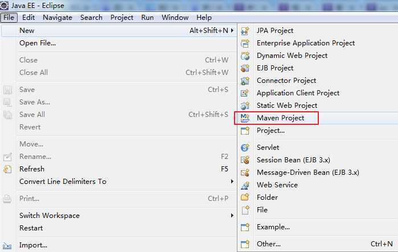Click the Import icon in File menu
398x252 pixels.
[x=7, y=245]
